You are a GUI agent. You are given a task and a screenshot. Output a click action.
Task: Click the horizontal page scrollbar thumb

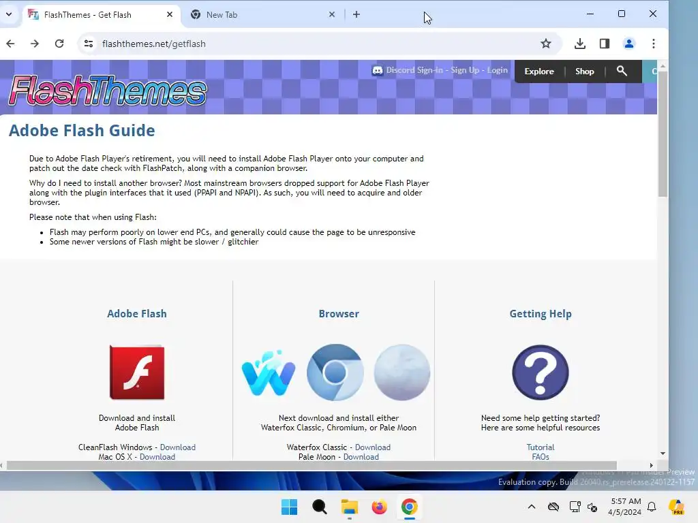[312, 465]
